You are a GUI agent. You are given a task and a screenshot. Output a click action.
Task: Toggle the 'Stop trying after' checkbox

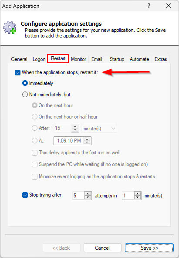(25, 195)
